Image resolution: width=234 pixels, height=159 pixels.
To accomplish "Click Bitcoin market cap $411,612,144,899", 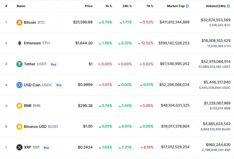I will click(x=175, y=22).
